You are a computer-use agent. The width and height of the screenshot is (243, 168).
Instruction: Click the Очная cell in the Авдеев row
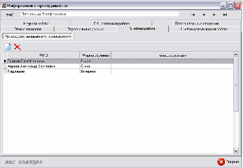click(95, 66)
